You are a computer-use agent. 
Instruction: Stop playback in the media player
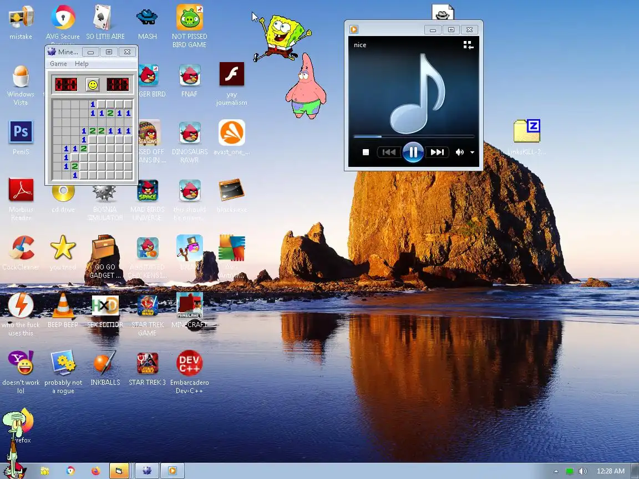pyautogui.click(x=366, y=152)
